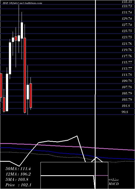Click the blue 12MA moving average line
This screenshot has height=189, width=135.
[67, 154]
